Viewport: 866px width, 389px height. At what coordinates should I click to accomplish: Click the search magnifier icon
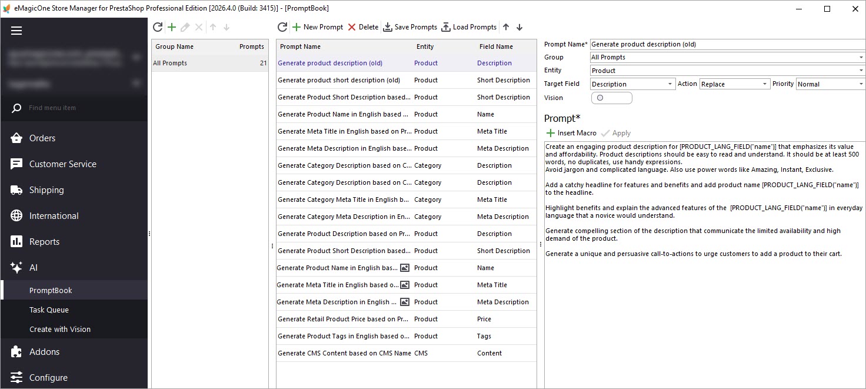[16, 108]
